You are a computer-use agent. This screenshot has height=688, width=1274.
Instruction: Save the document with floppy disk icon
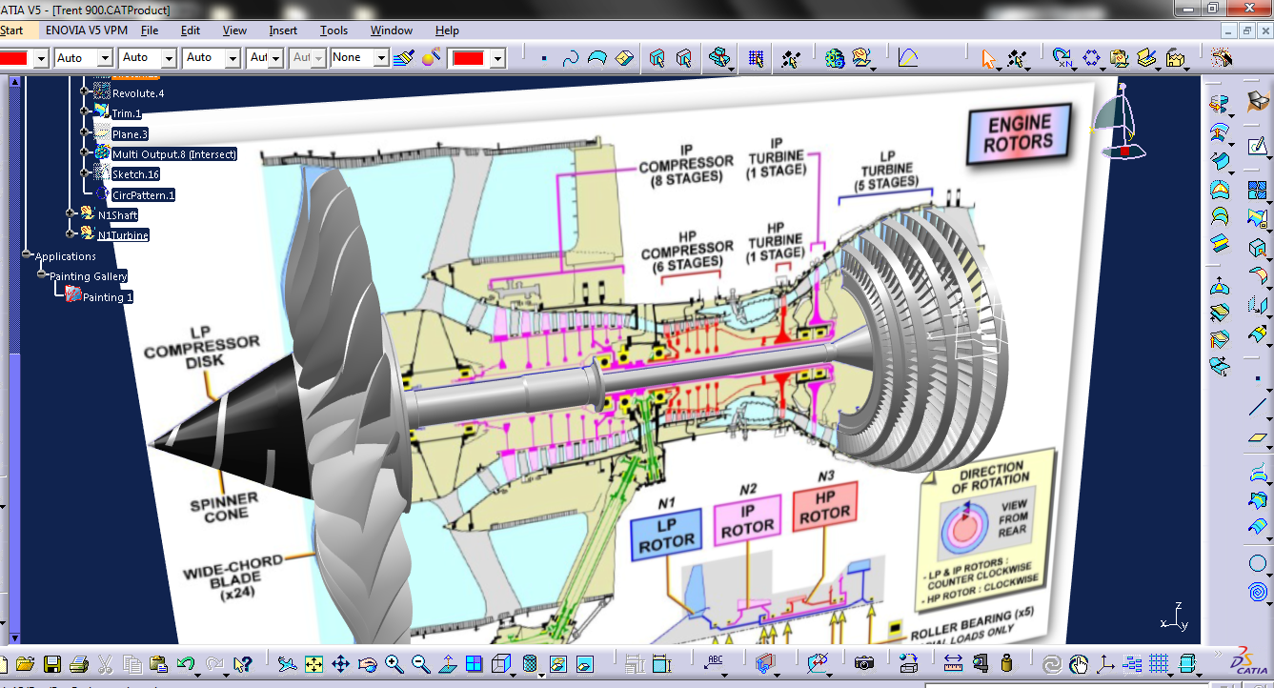pyautogui.click(x=52, y=664)
